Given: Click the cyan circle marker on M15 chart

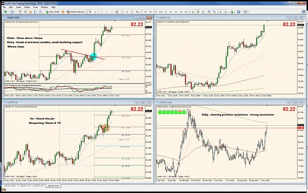Looking at the screenshot, I should (94, 56).
